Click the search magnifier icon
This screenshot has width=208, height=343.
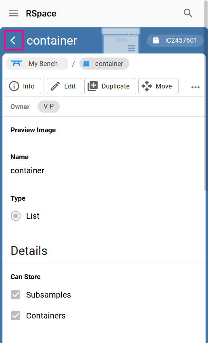click(x=188, y=13)
